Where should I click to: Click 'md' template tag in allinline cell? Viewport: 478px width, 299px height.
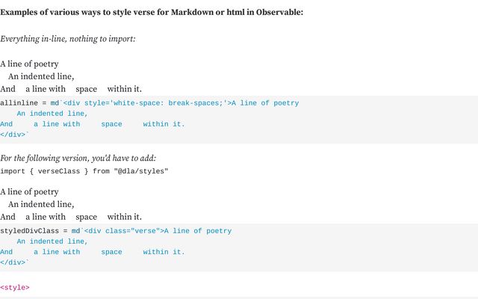55,103
